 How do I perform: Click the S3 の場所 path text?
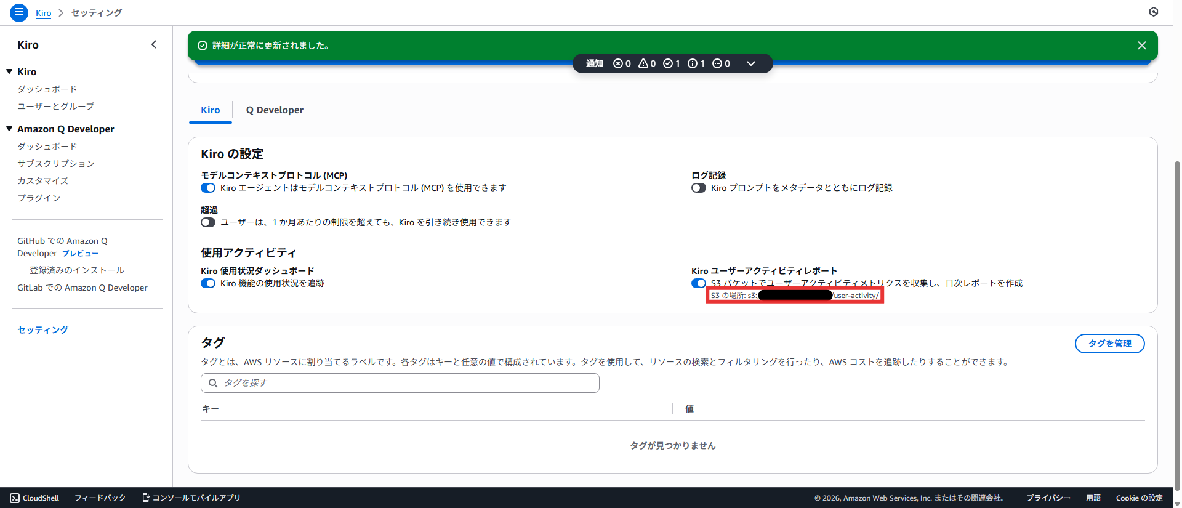point(795,296)
